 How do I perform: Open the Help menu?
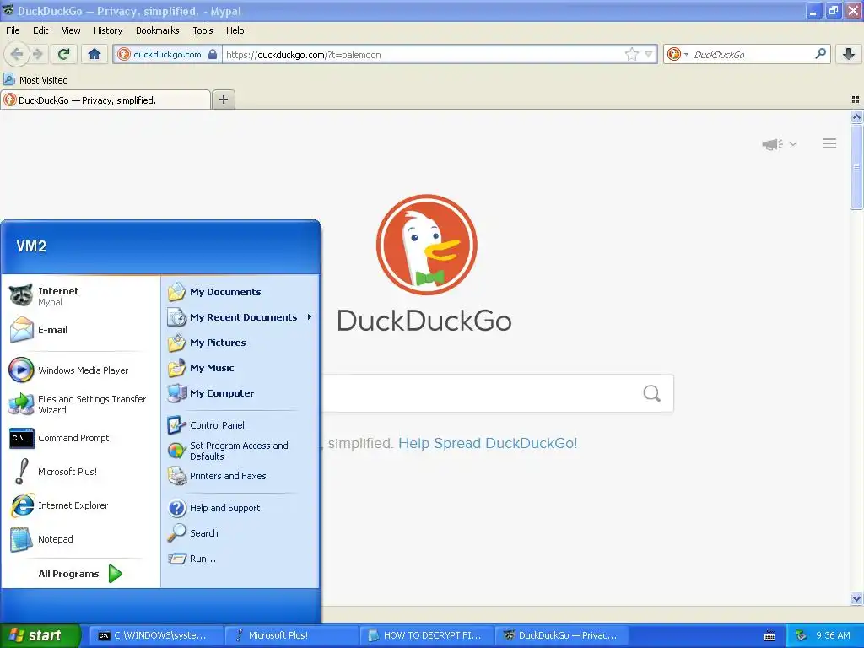coord(235,30)
